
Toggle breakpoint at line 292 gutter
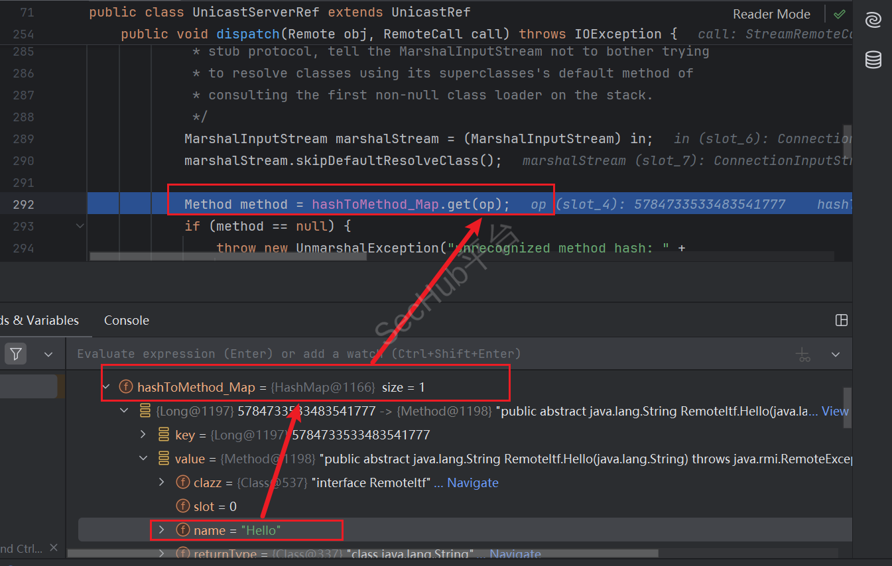point(24,204)
